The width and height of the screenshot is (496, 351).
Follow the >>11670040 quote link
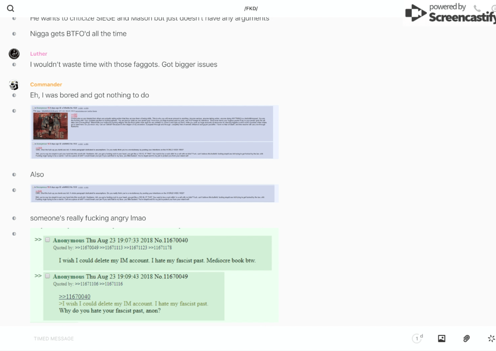[x=74, y=296]
